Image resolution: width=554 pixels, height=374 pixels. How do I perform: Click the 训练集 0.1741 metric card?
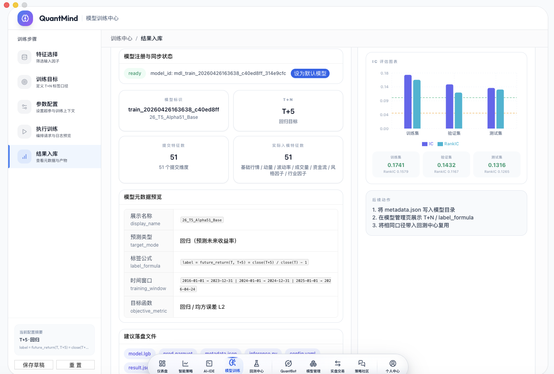[396, 165]
